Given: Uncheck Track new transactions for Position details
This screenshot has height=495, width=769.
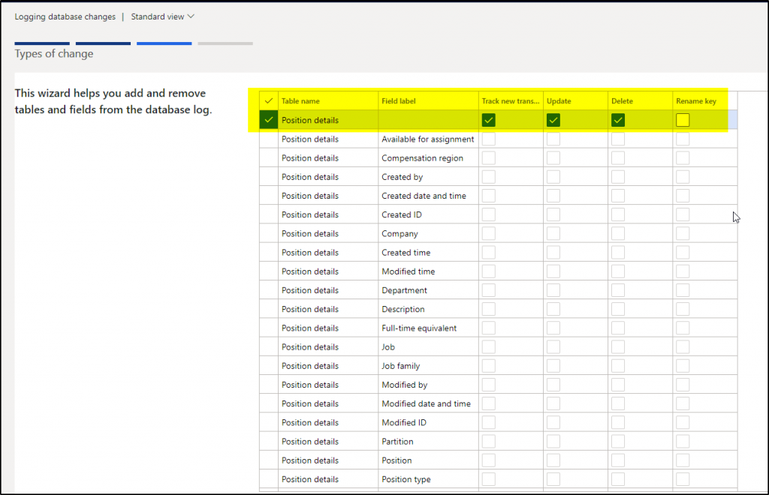Looking at the screenshot, I should [x=489, y=120].
